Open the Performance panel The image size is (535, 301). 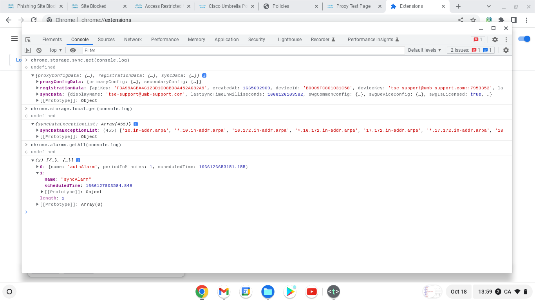pos(165,40)
